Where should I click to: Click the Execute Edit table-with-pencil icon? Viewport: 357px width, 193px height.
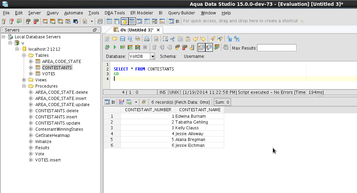[x=130, y=47]
